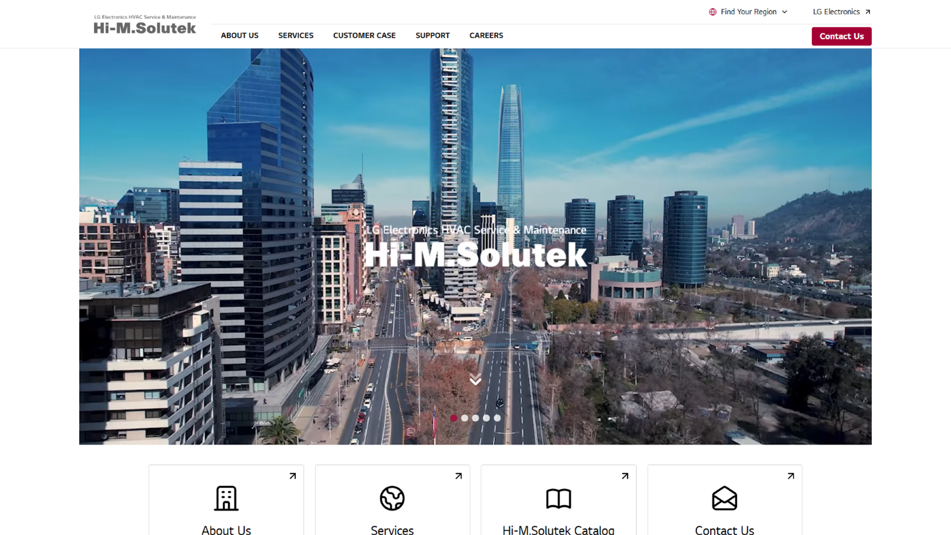
Task: Click the envelope icon above Contact Us
Action: click(x=724, y=498)
